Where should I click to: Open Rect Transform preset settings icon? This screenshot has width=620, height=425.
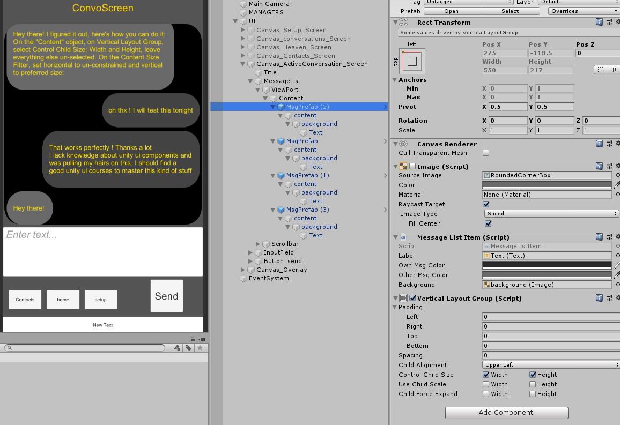click(x=609, y=22)
